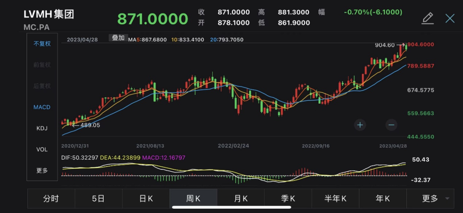Tap the 861.9000 low value
Image resolution: width=463 pixels, height=213 pixels.
(x=294, y=23)
